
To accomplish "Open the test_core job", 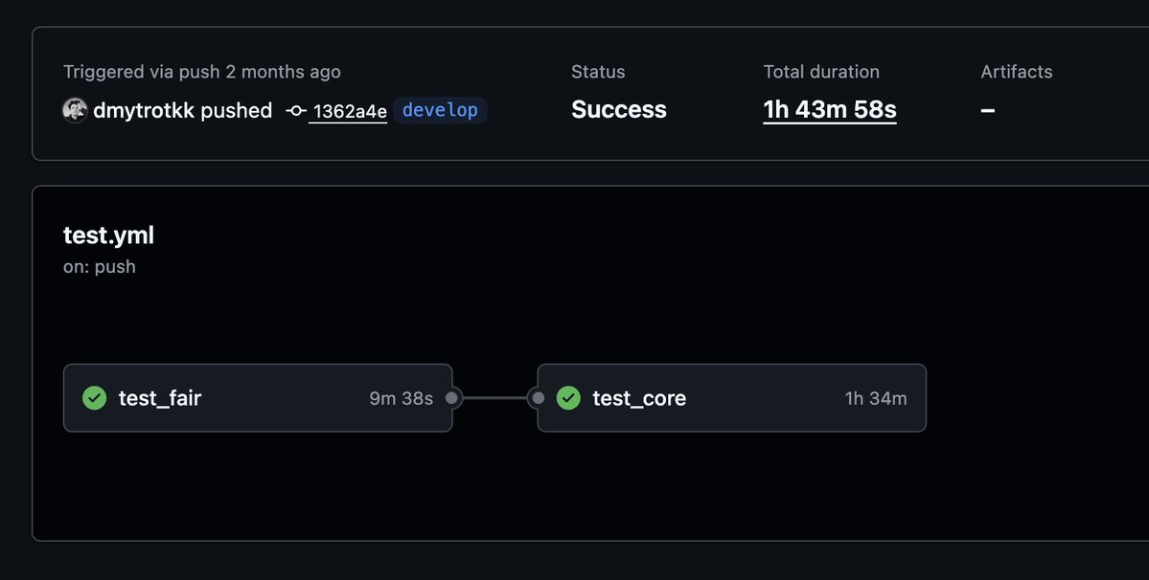I will [731, 398].
